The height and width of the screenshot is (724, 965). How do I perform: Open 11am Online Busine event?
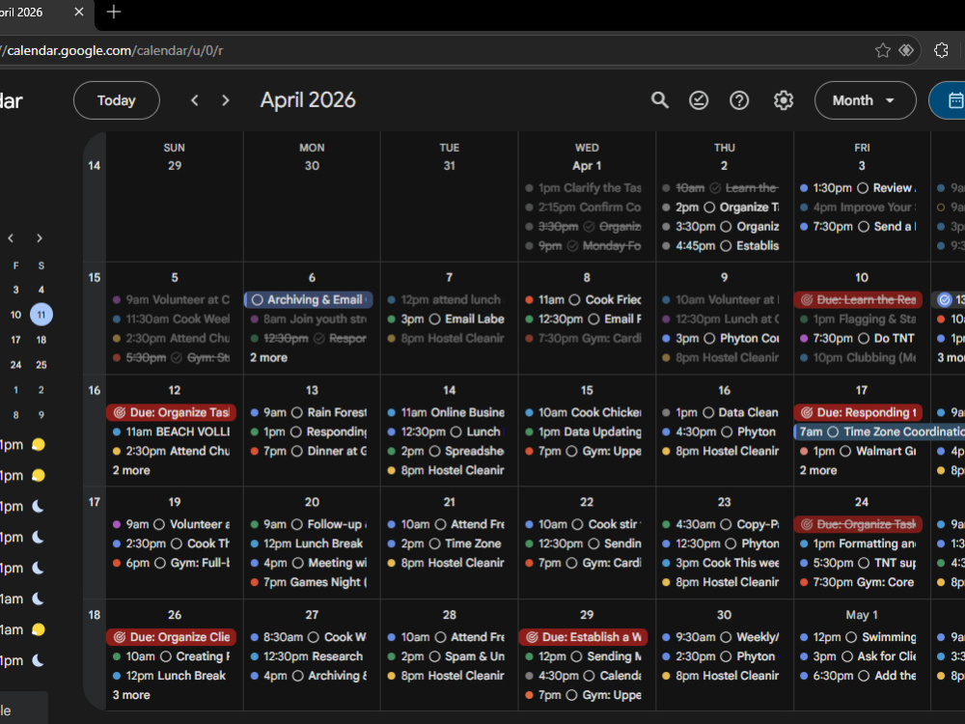pyautogui.click(x=446, y=412)
